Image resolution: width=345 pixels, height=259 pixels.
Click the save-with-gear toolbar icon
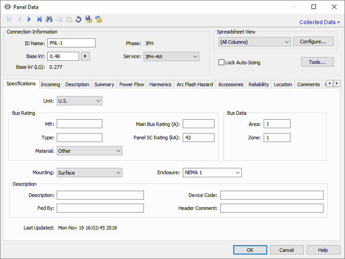88,19
